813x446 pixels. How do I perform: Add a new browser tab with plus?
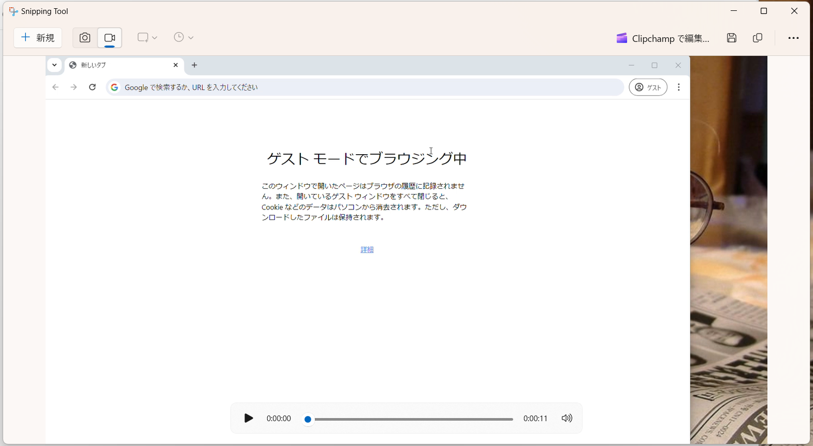click(195, 65)
